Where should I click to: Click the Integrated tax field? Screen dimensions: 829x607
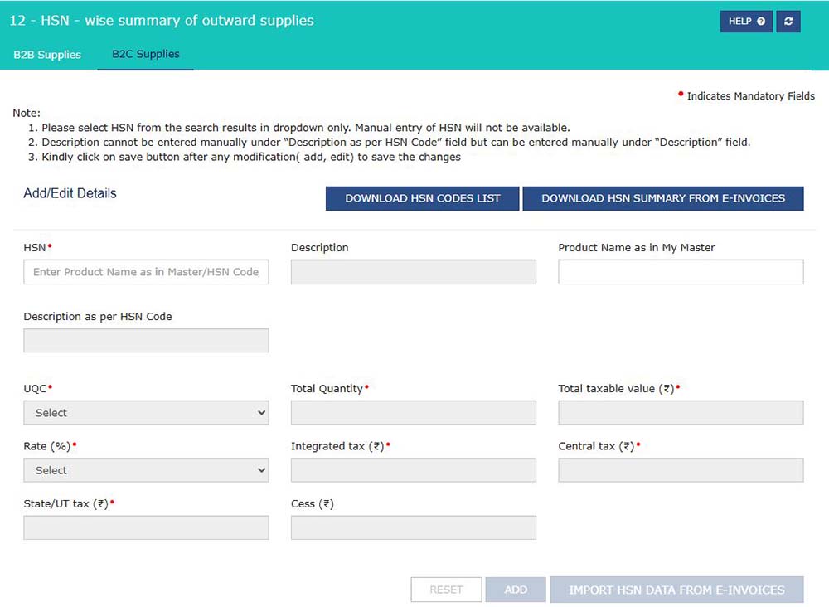coord(413,470)
